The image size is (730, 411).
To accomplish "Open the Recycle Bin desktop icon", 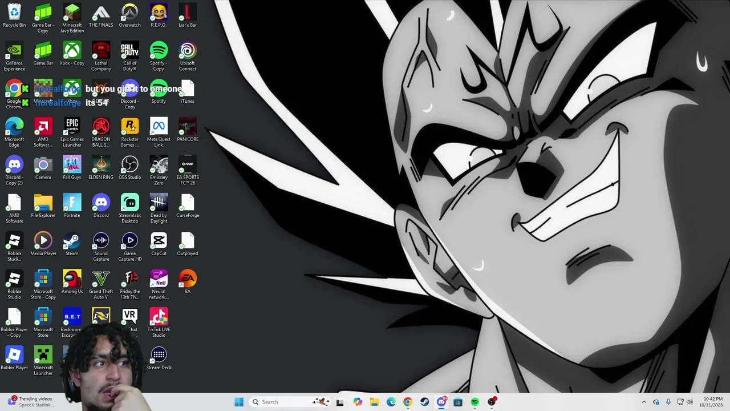I will pyautogui.click(x=14, y=16).
